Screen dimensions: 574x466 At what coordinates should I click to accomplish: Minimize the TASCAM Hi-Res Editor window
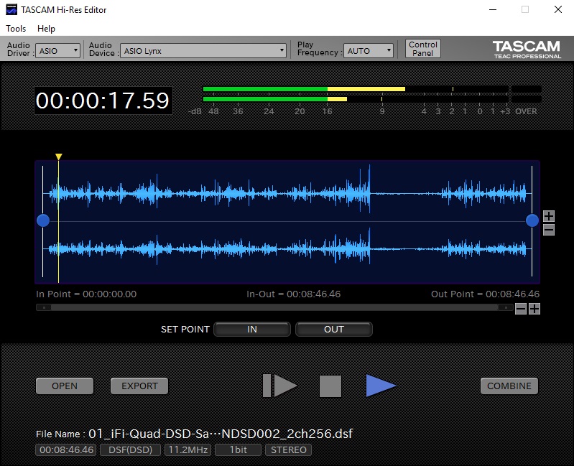point(493,9)
